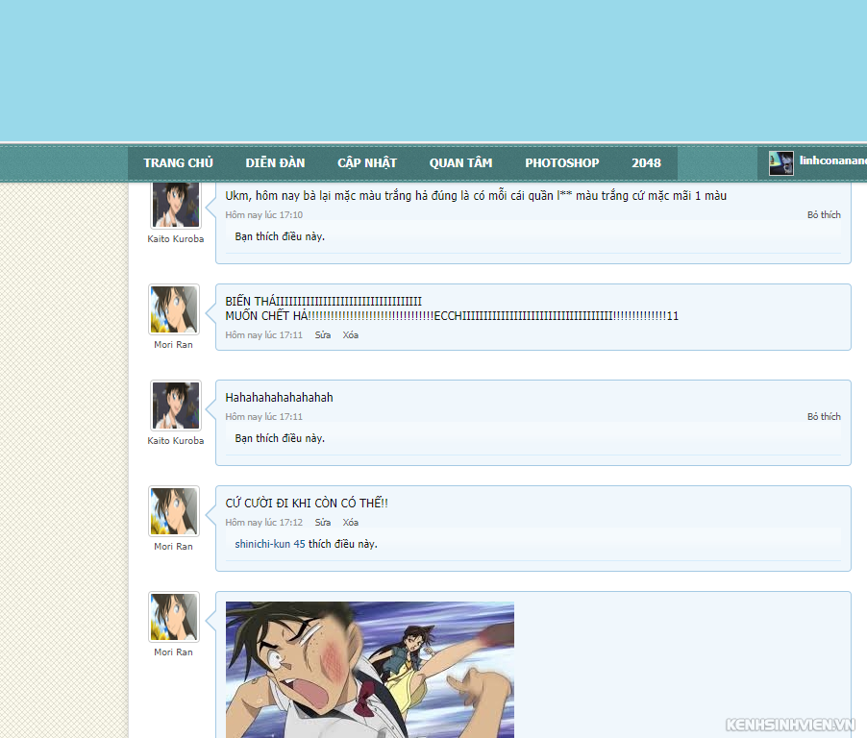Switch to the PHOTOSHOP tab
867x738 pixels.
point(561,163)
